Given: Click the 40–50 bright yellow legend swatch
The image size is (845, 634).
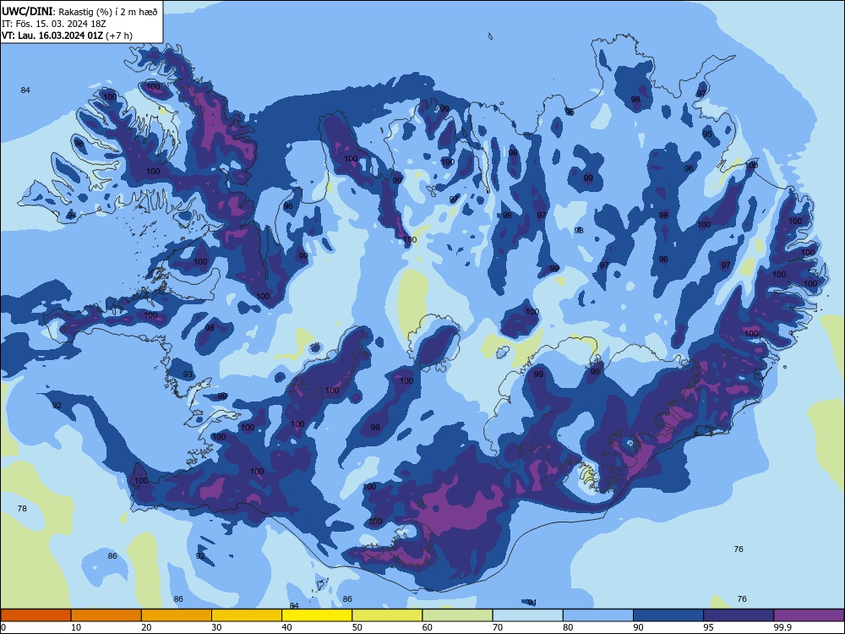Looking at the screenshot, I should coord(317,615).
